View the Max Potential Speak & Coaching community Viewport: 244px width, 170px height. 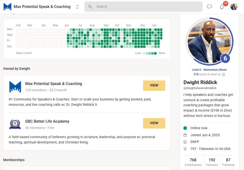coord(154,86)
